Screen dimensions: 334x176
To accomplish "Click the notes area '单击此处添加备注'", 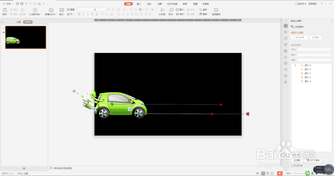I will coord(63,168).
